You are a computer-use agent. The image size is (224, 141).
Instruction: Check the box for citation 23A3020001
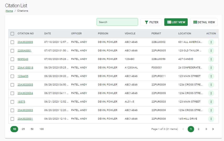point(12,119)
